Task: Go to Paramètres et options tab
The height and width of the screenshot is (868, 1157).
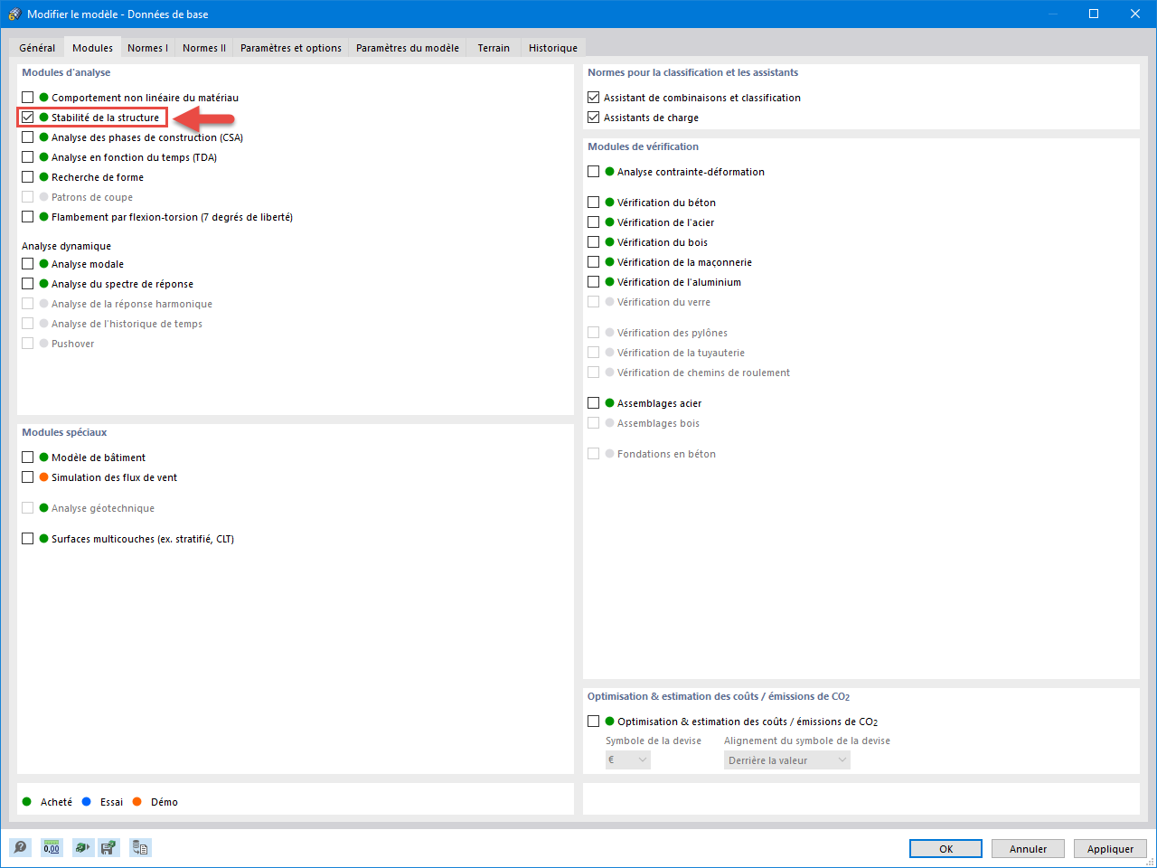Action: tap(291, 48)
